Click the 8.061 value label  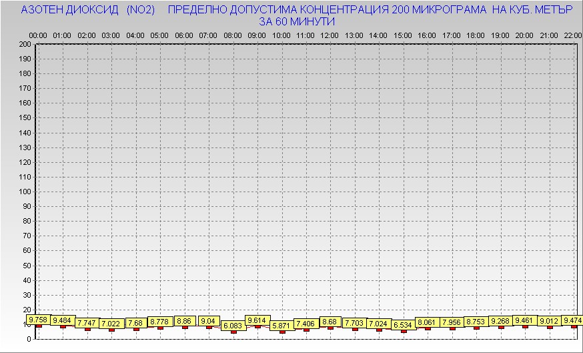tap(427, 322)
